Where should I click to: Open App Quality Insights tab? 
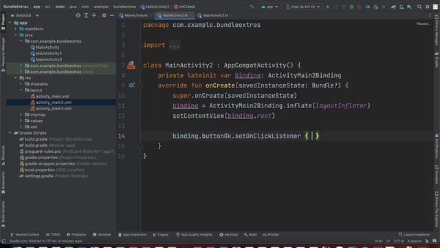tap(194, 234)
